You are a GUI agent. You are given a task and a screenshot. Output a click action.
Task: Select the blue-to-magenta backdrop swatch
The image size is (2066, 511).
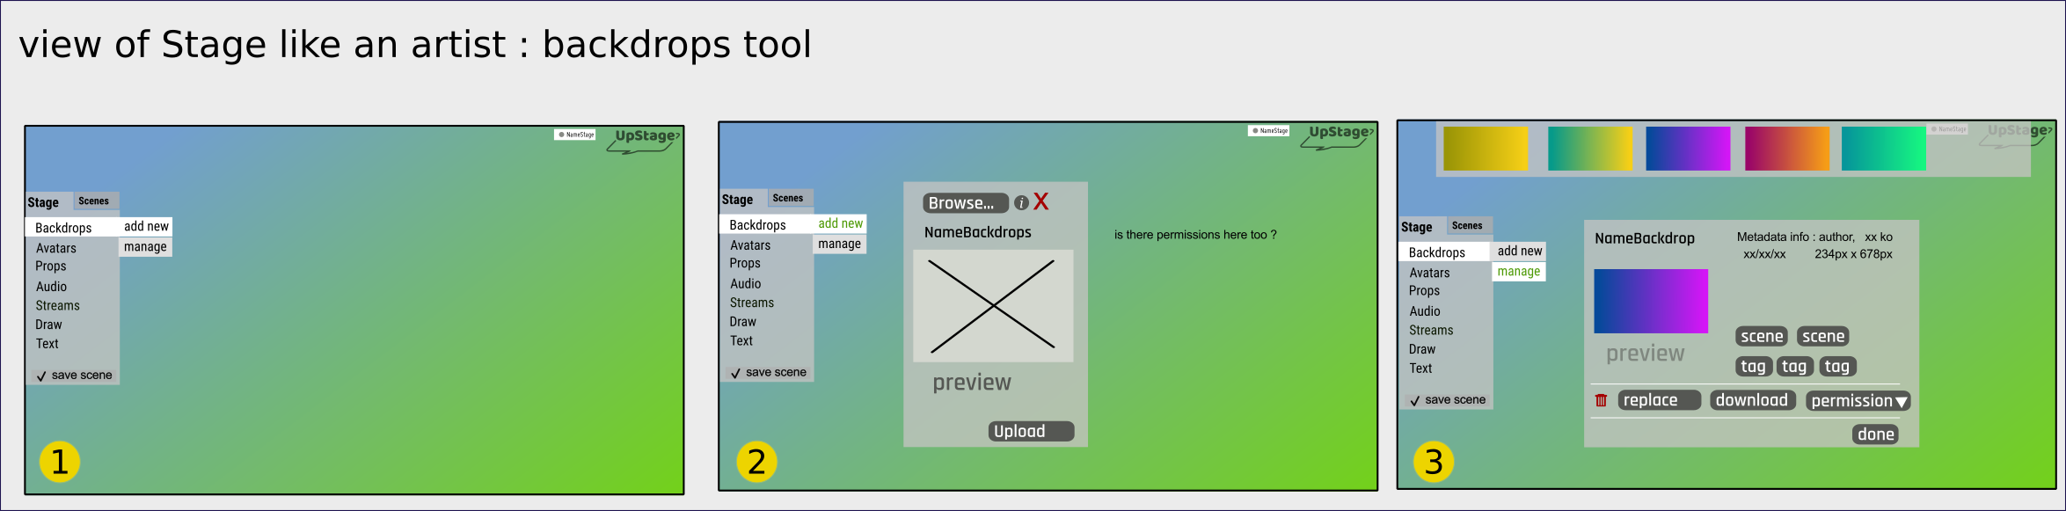(1688, 149)
